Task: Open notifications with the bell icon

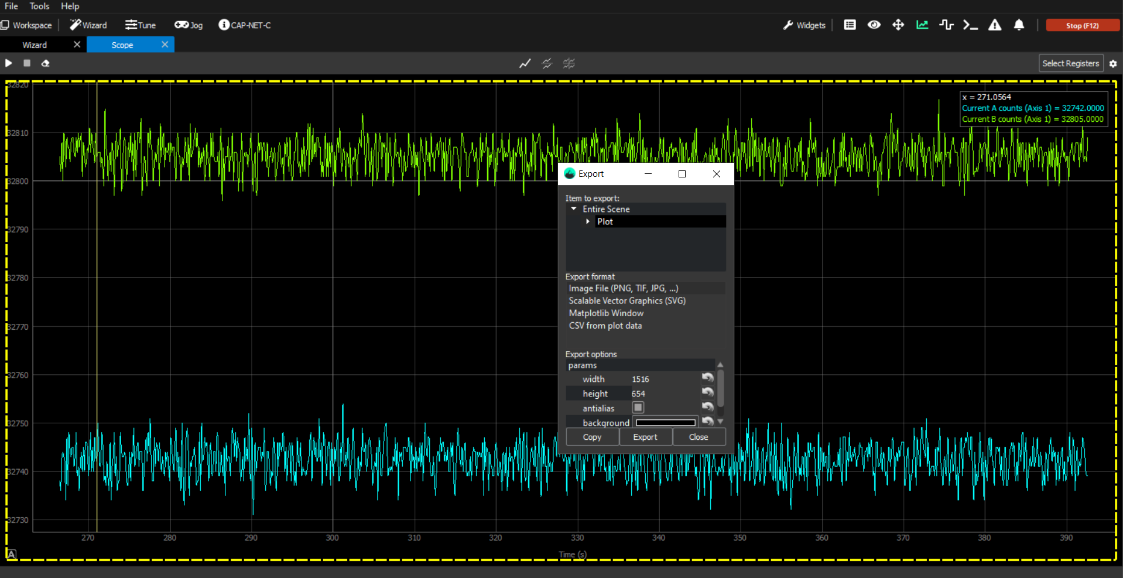Action: point(1019,25)
